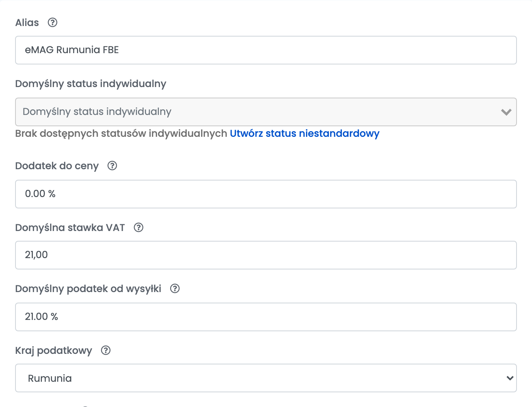Click the Dodatek do ceny label
This screenshot has width=532, height=407.
point(57,166)
